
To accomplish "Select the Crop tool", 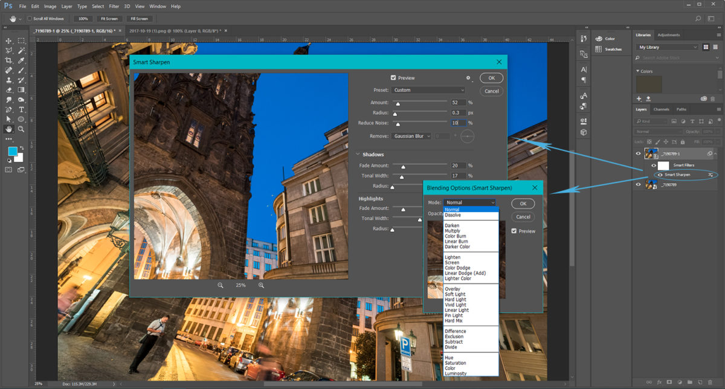I will point(9,60).
